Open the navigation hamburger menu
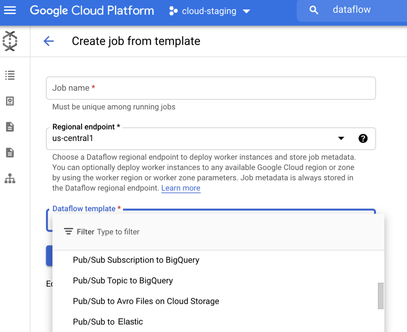The image size is (407, 332). (x=10, y=10)
